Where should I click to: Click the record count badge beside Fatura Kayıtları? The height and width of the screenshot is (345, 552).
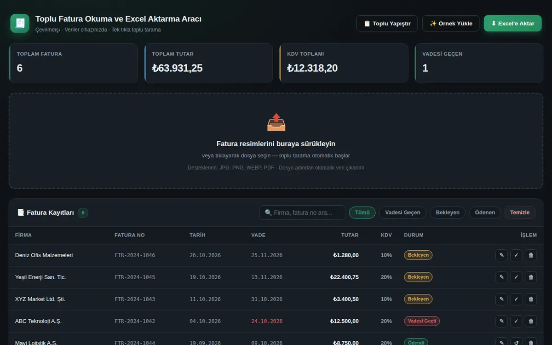83,213
